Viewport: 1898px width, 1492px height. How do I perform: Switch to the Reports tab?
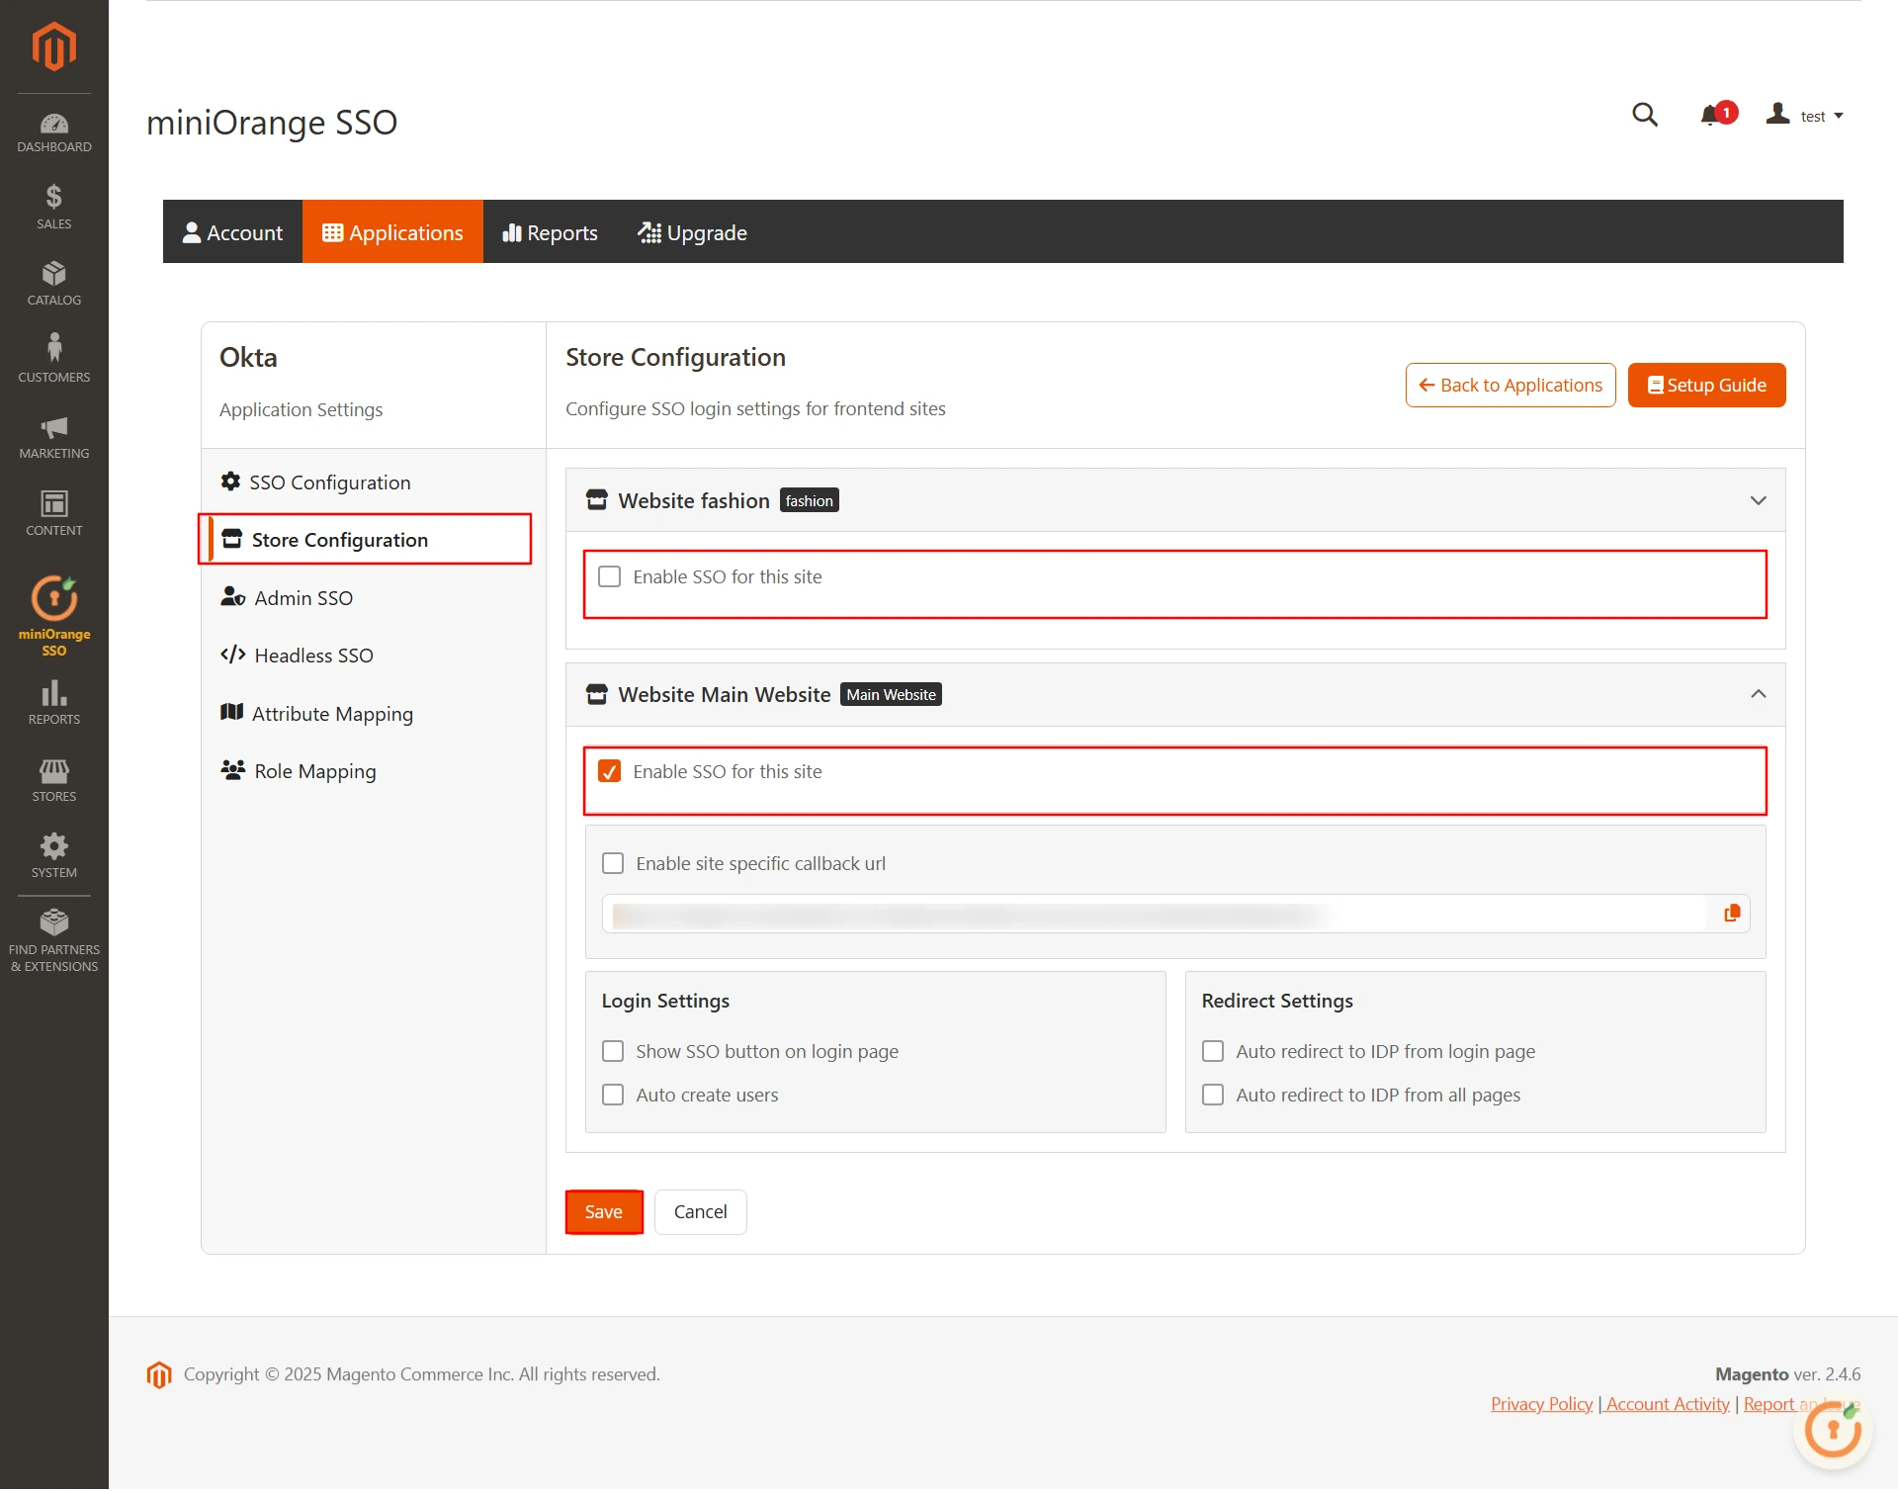pyautogui.click(x=550, y=231)
